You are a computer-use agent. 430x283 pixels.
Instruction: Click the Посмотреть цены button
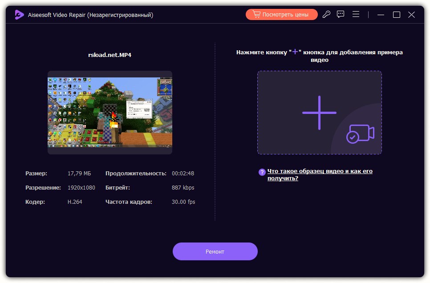(x=281, y=14)
